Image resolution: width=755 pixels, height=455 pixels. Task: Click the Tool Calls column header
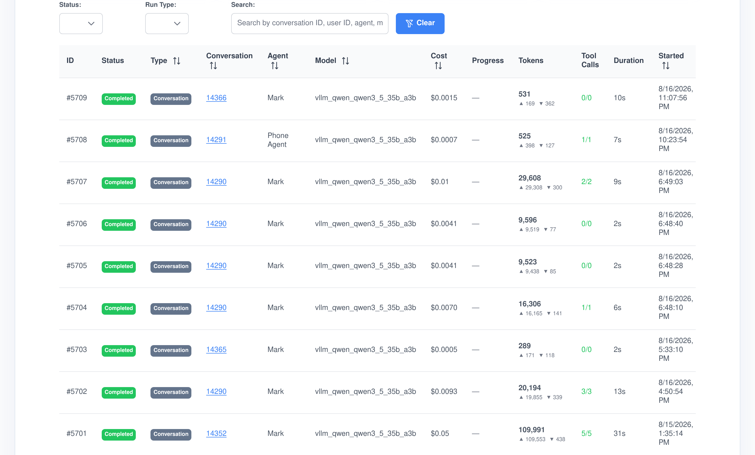590,60
